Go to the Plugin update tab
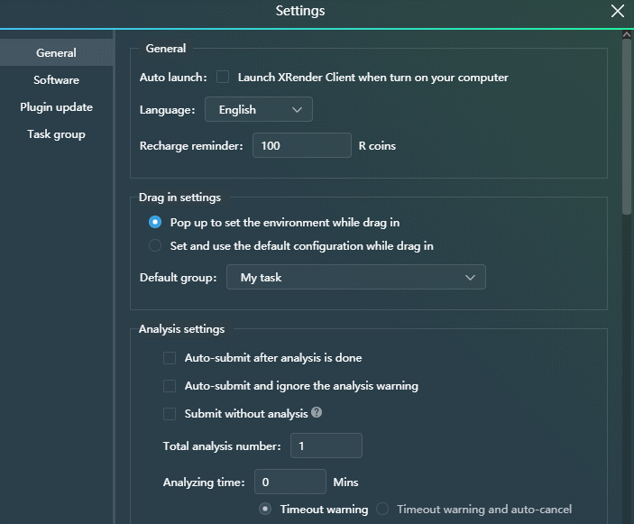Screen dimensions: 634x524 [x=56, y=107]
